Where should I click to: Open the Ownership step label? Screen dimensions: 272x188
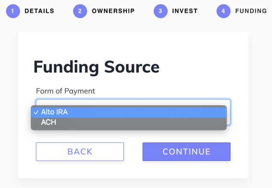[113, 11]
